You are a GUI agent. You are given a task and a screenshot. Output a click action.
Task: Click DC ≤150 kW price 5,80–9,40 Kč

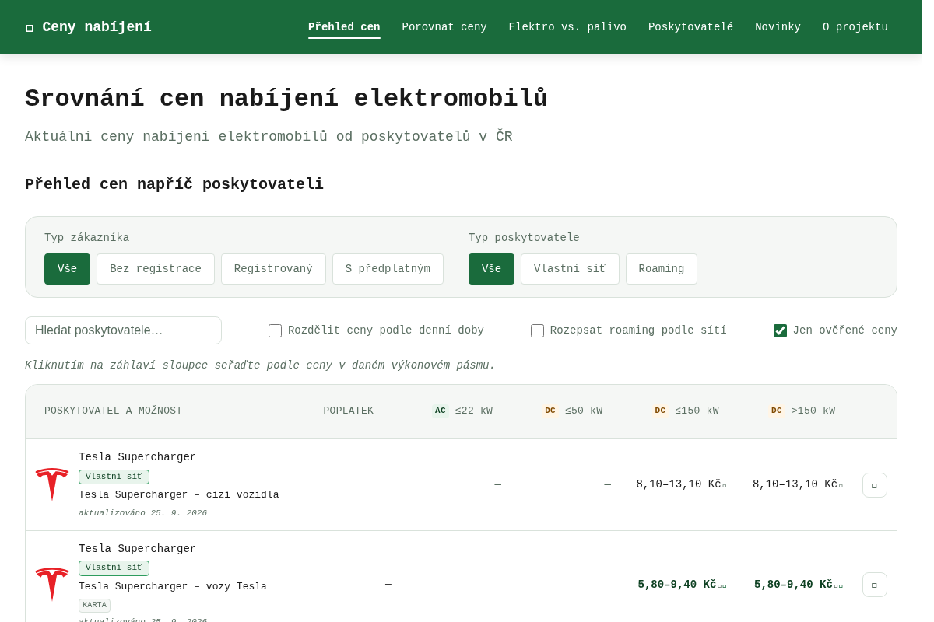click(683, 585)
